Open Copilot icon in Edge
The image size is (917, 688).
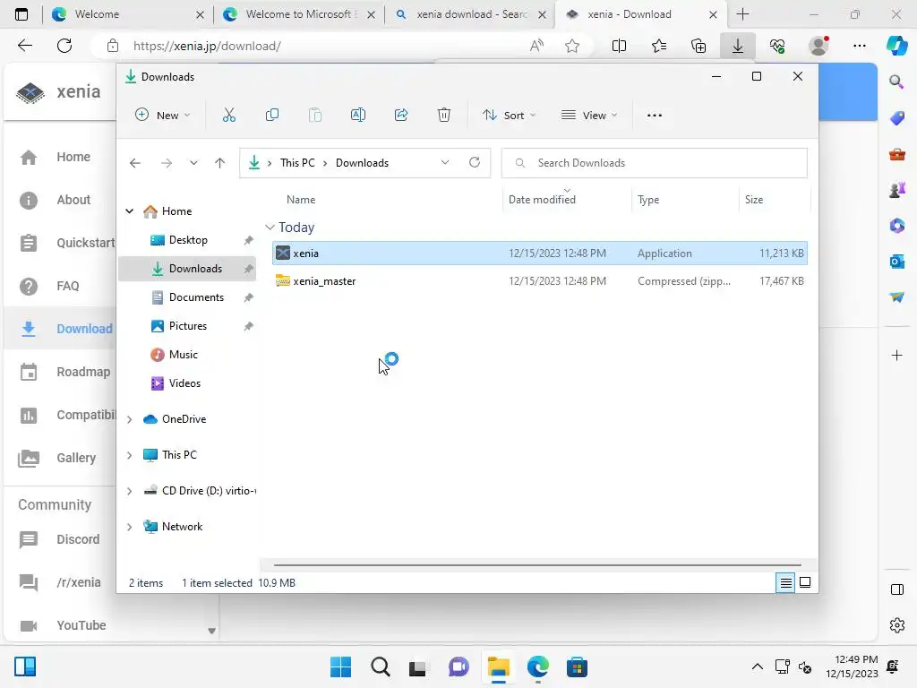pos(896,45)
